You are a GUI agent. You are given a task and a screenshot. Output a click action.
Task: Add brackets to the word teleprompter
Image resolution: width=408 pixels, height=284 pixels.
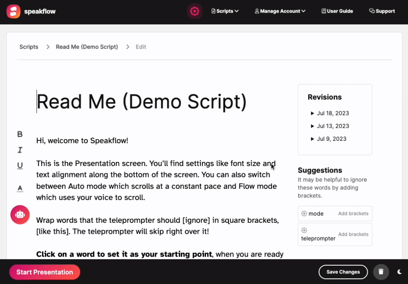point(353,234)
